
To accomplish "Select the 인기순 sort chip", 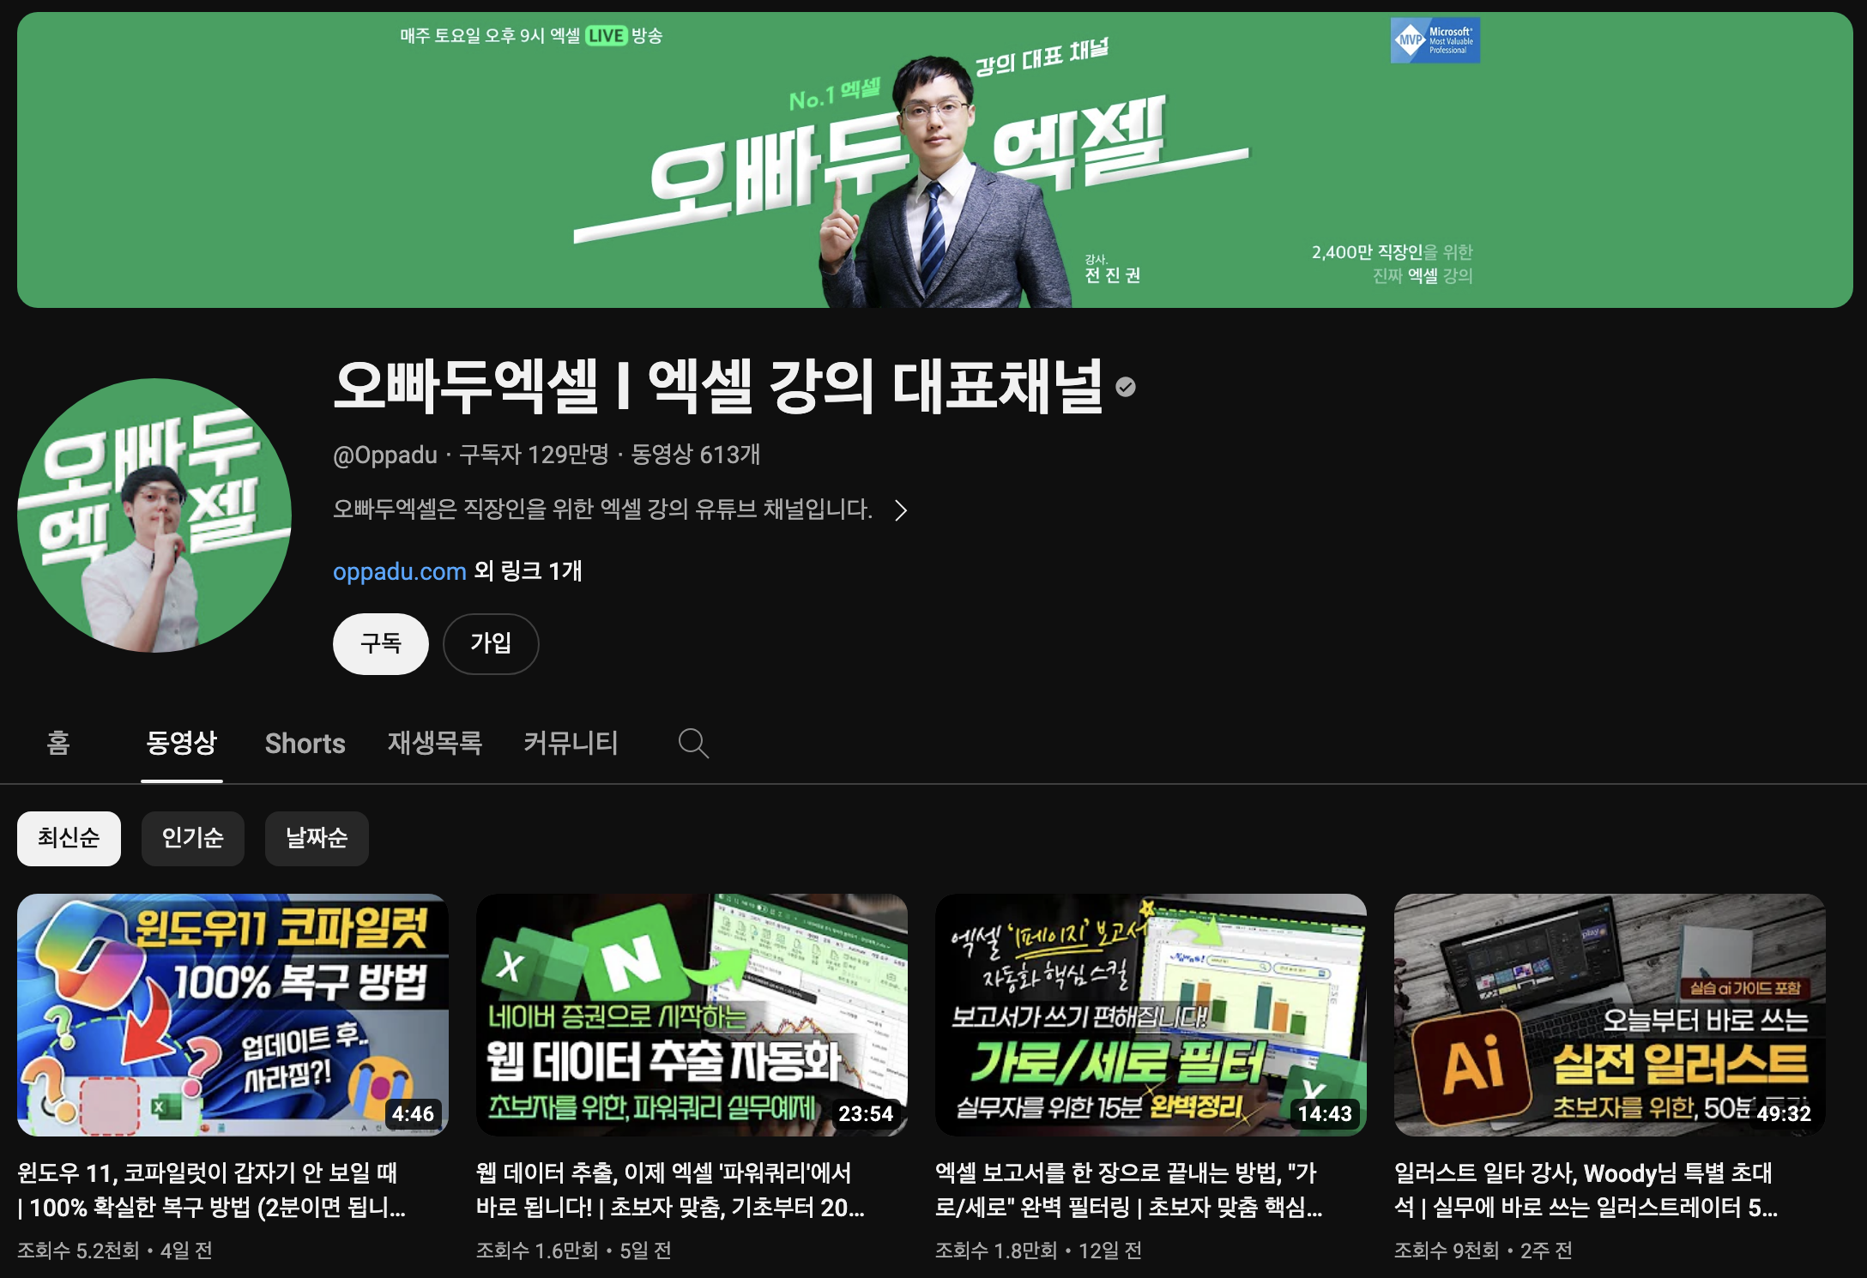I will click(x=193, y=838).
